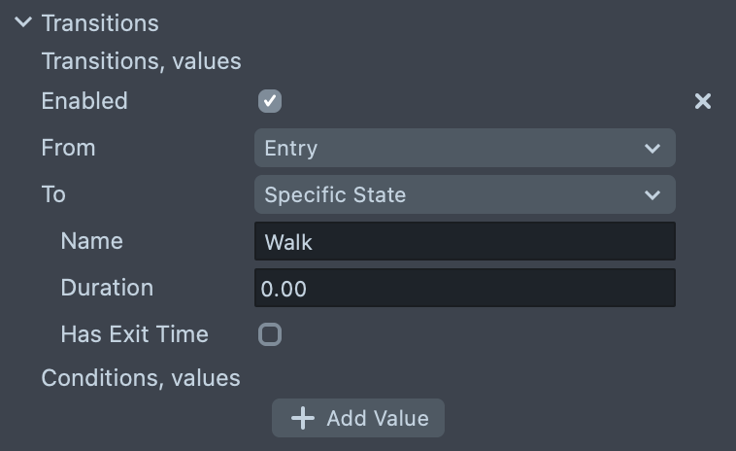Click the From label text
Viewport: 736px width, 451px height.
pos(68,148)
